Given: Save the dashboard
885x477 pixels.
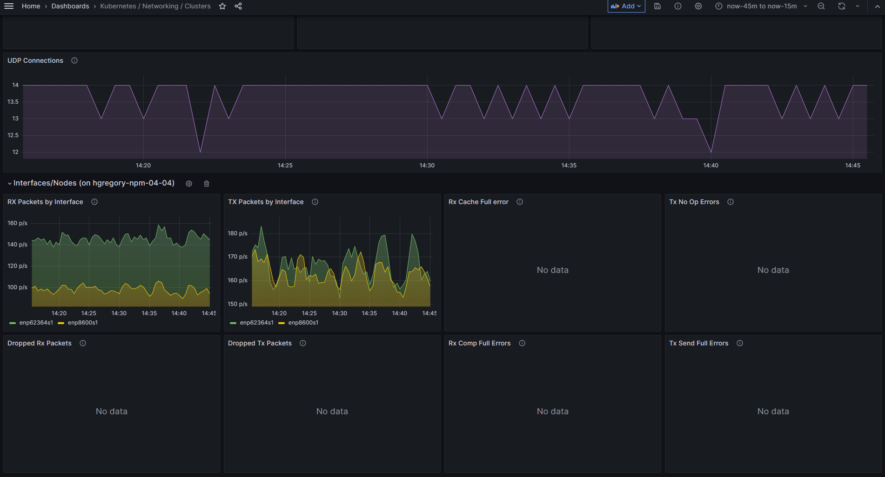Looking at the screenshot, I should (657, 6).
